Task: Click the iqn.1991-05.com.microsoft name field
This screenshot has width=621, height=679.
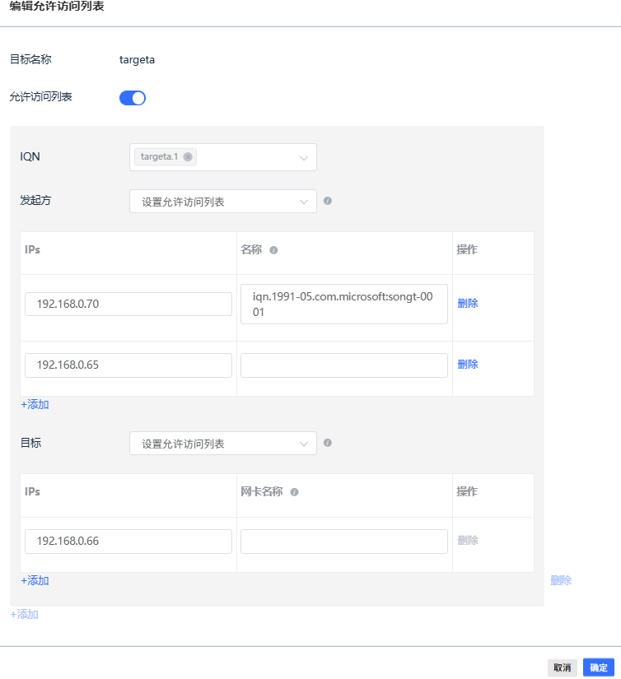Action: [x=344, y=305]
